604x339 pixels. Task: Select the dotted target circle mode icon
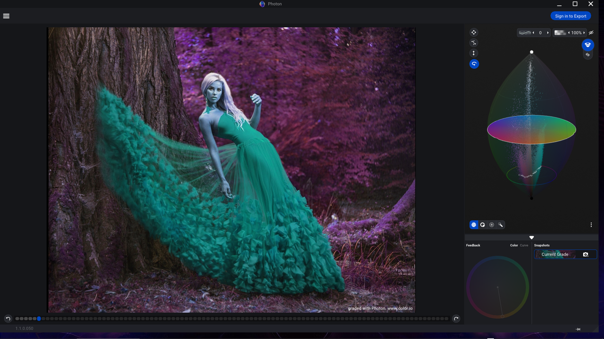(x=492, y=225)
